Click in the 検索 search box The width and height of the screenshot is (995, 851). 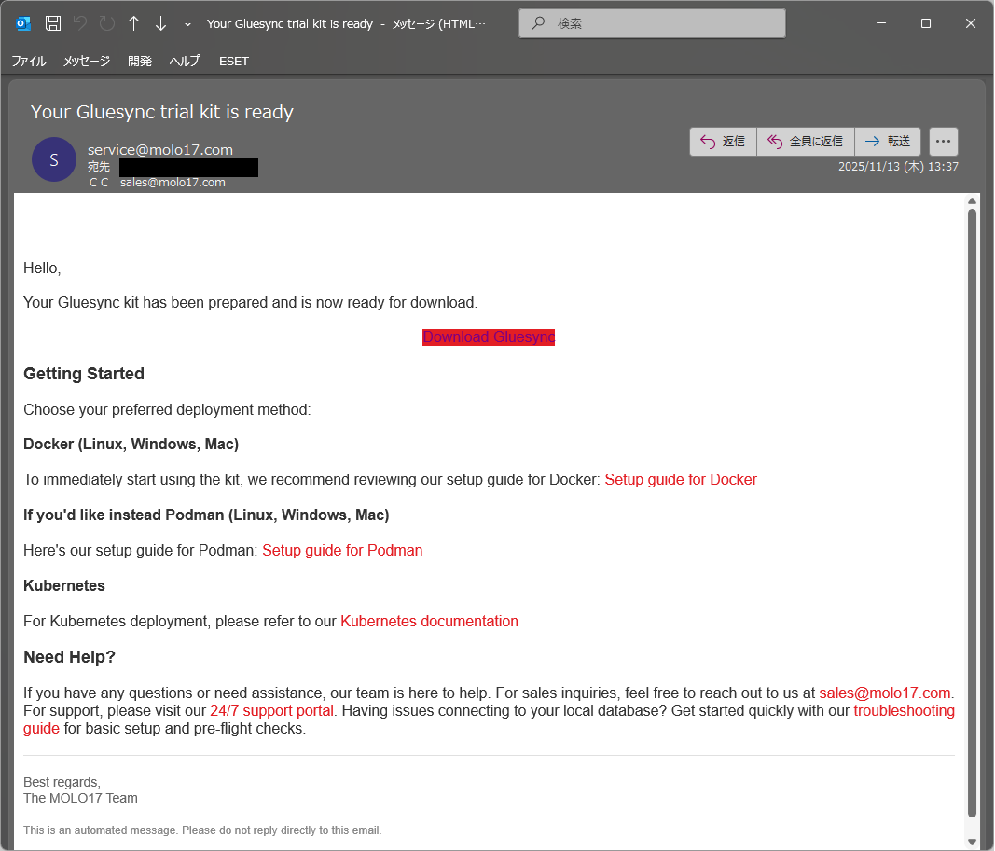653,23
